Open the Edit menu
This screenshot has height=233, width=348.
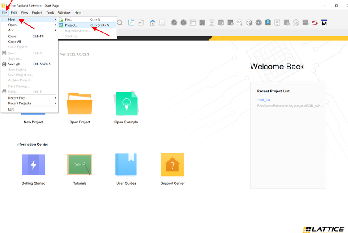[x=14, y=13]
